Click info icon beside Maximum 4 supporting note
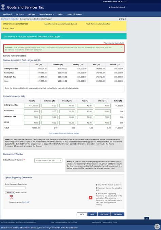161x230 pixels. coord(96,194)
